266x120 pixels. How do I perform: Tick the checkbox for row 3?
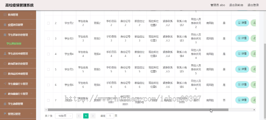tap(48, 38)
